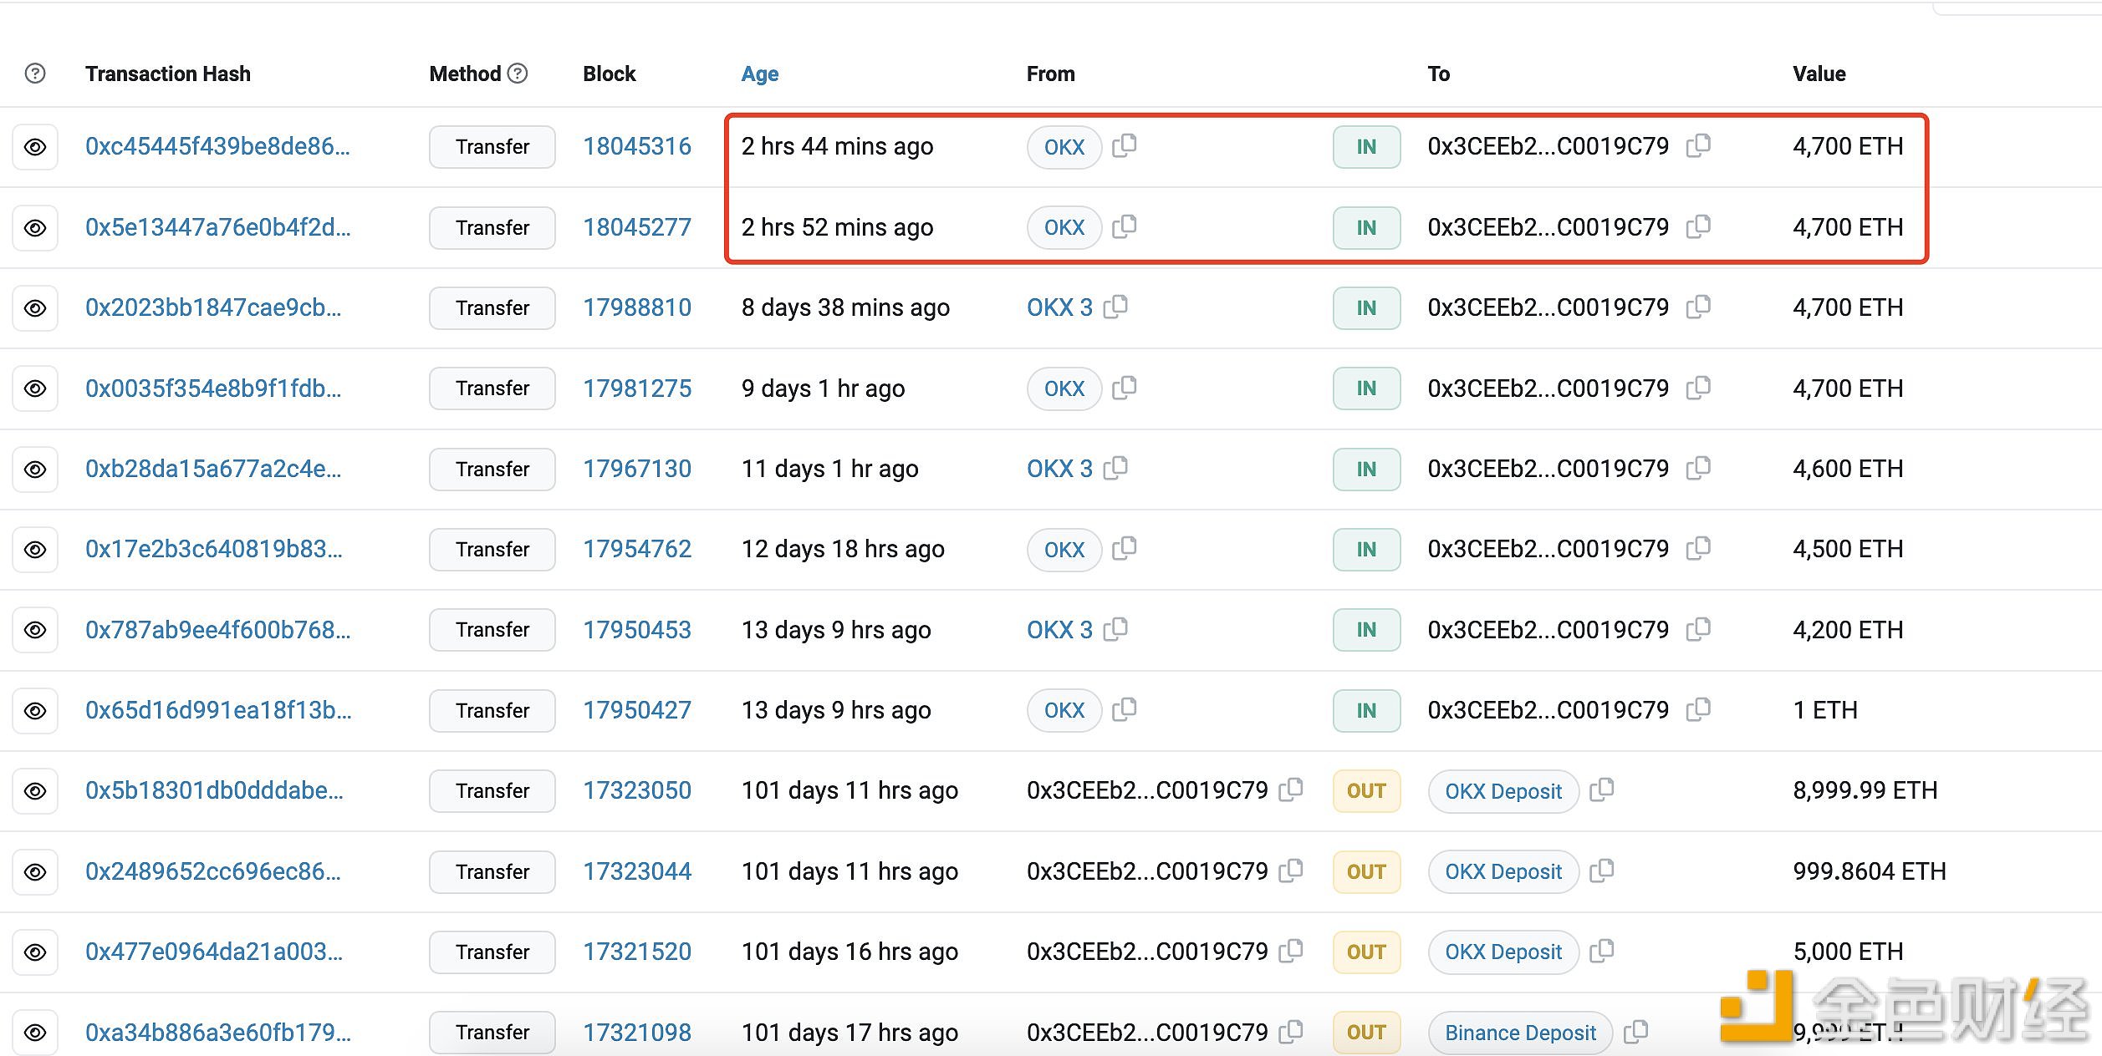Open block 17323050
This screenshot has height=1056, width=2102.
click(637, 790)
